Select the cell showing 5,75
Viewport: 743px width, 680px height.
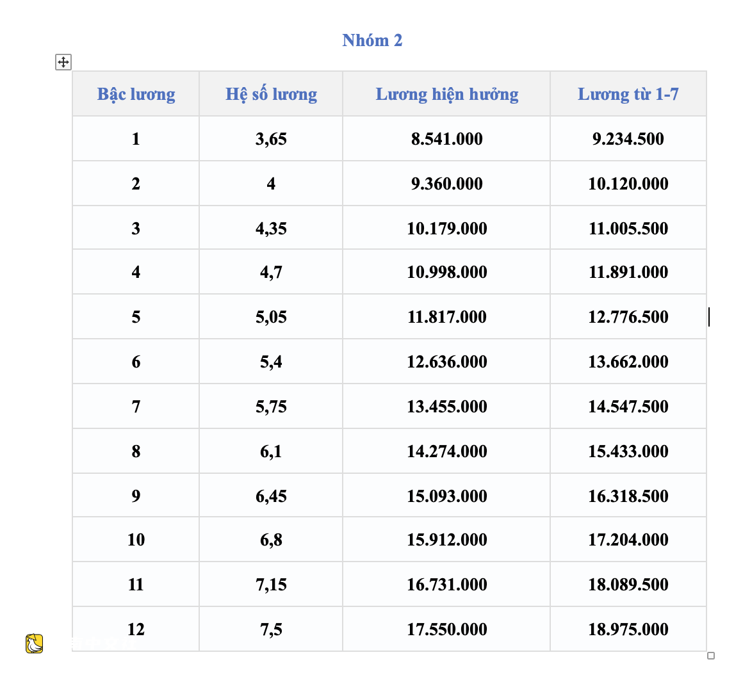(x=271, y=407)
